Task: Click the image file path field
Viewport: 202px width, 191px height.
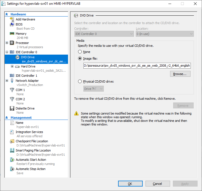Action: (x=137, y=66)
